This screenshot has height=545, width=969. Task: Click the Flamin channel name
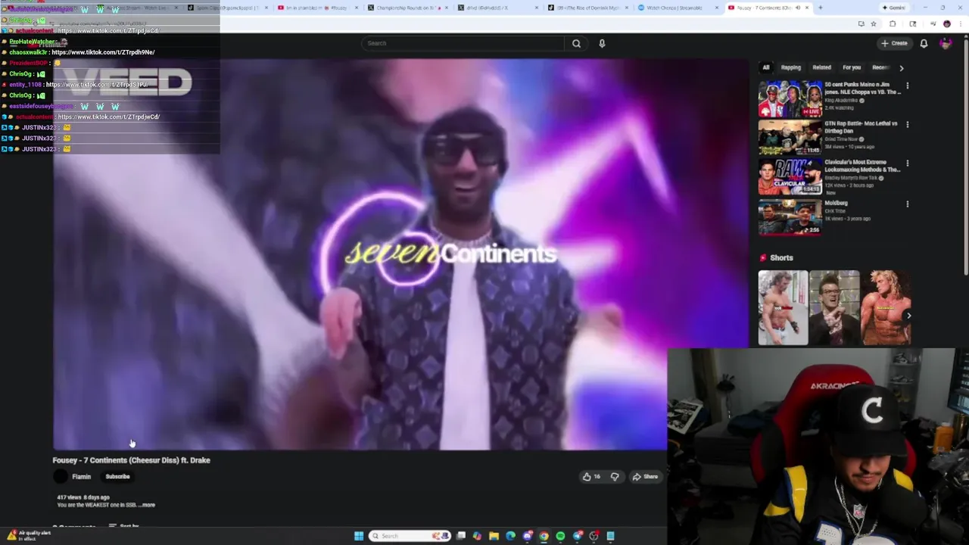(81, 476)
